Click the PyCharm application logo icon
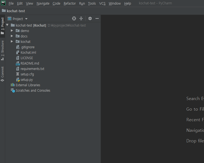This screenshot has width=204, height=163. tap(3, 3)
